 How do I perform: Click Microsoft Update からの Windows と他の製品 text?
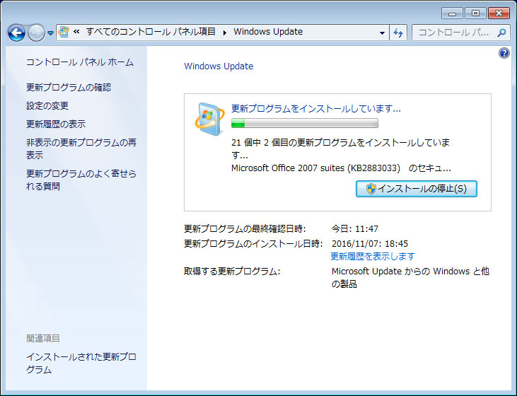(x=410, y=278)
